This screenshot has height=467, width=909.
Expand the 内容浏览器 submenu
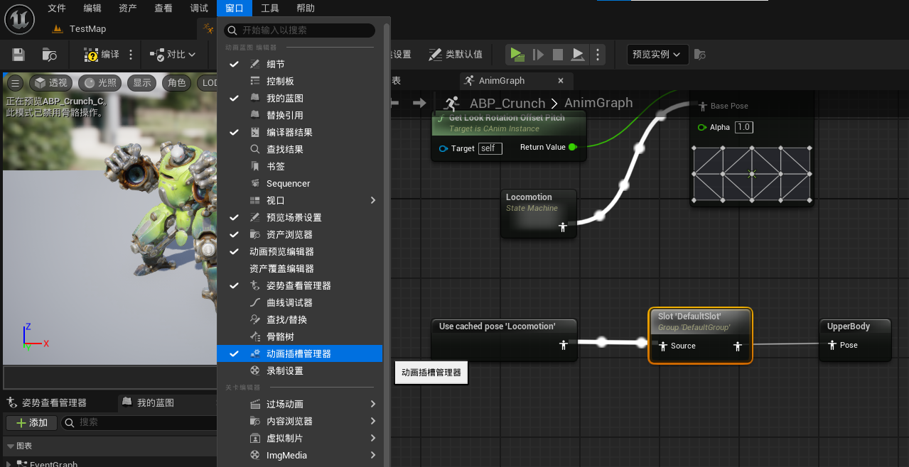[x=299, y=421]
